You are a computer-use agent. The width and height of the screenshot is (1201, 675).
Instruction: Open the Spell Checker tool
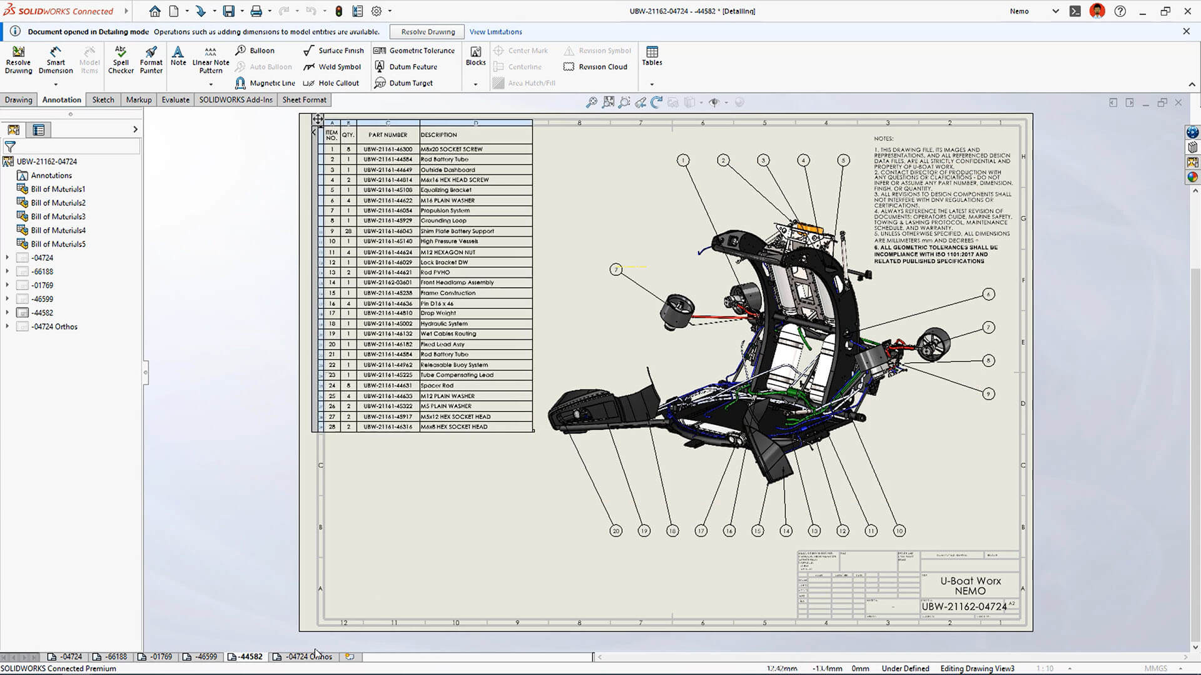(121, 60)
